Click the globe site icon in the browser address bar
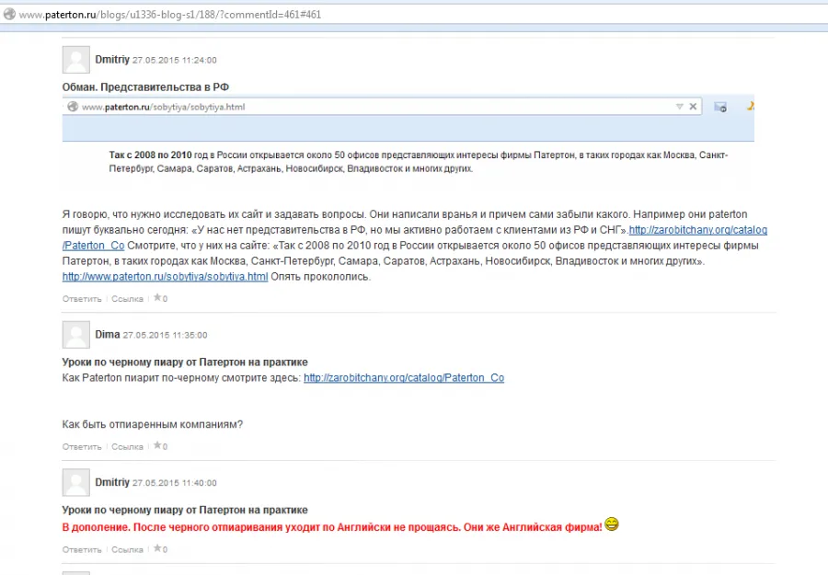 click(9, 14)
